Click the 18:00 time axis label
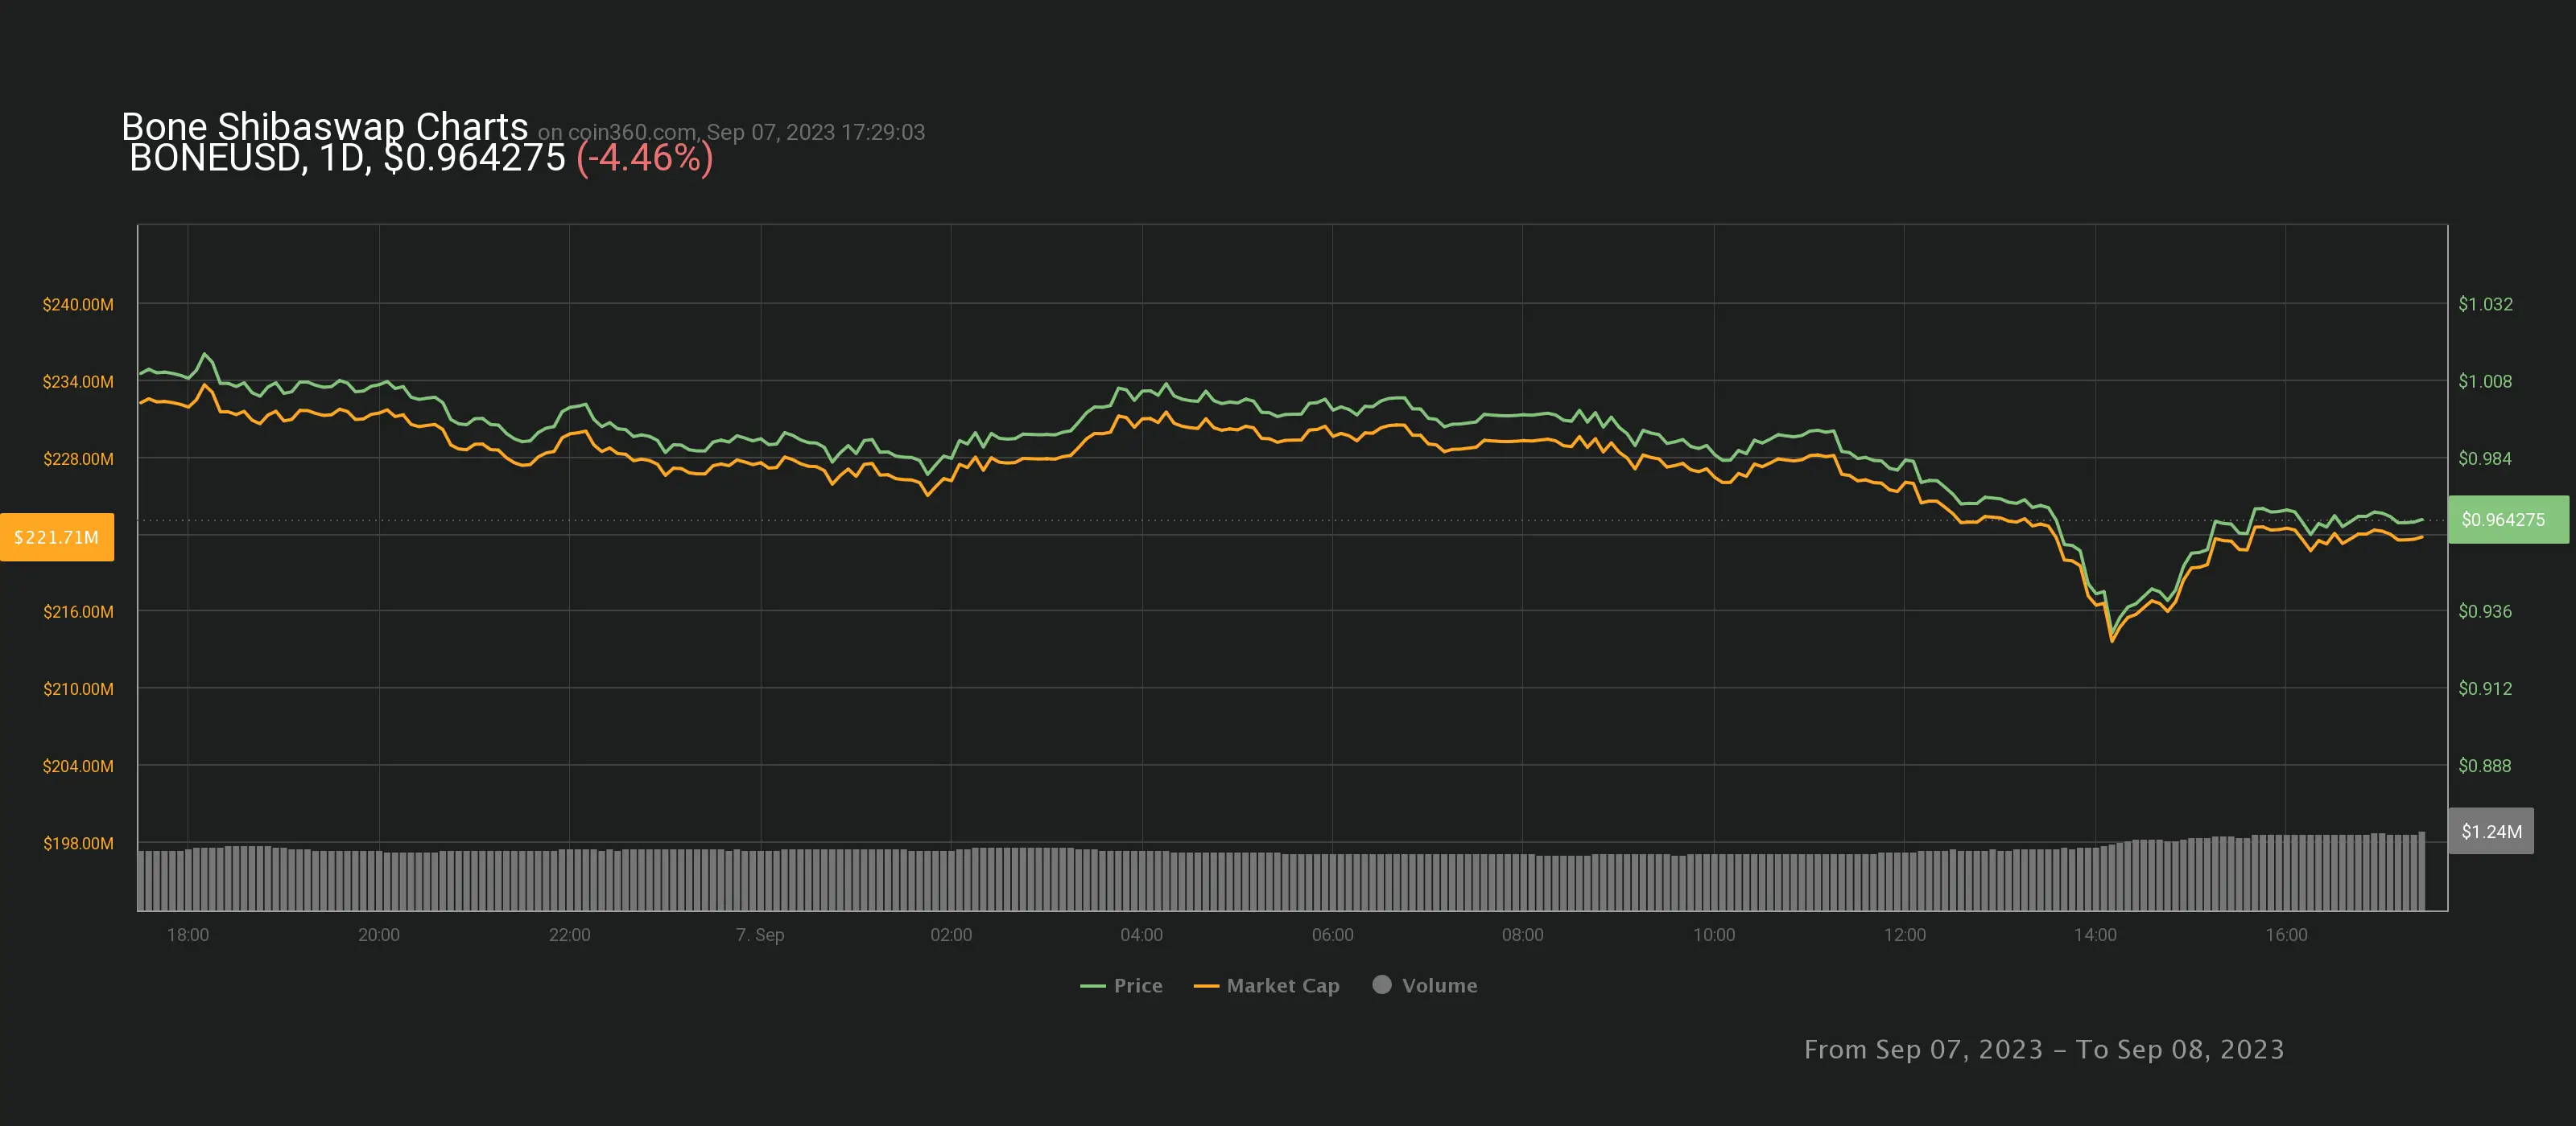Image resolution: width=2576 pixels, height=1126 pixels. (188, 935)
